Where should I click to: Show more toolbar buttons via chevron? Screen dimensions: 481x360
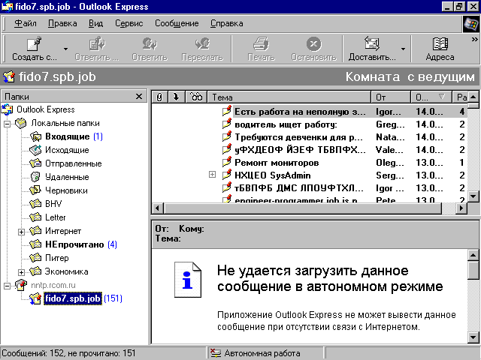pos(474,40)
